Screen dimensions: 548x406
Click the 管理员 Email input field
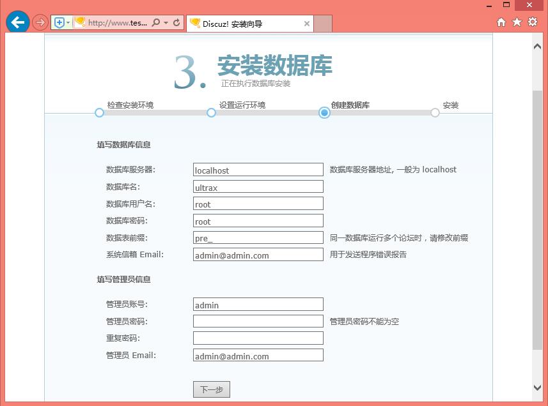pos(258,355)
